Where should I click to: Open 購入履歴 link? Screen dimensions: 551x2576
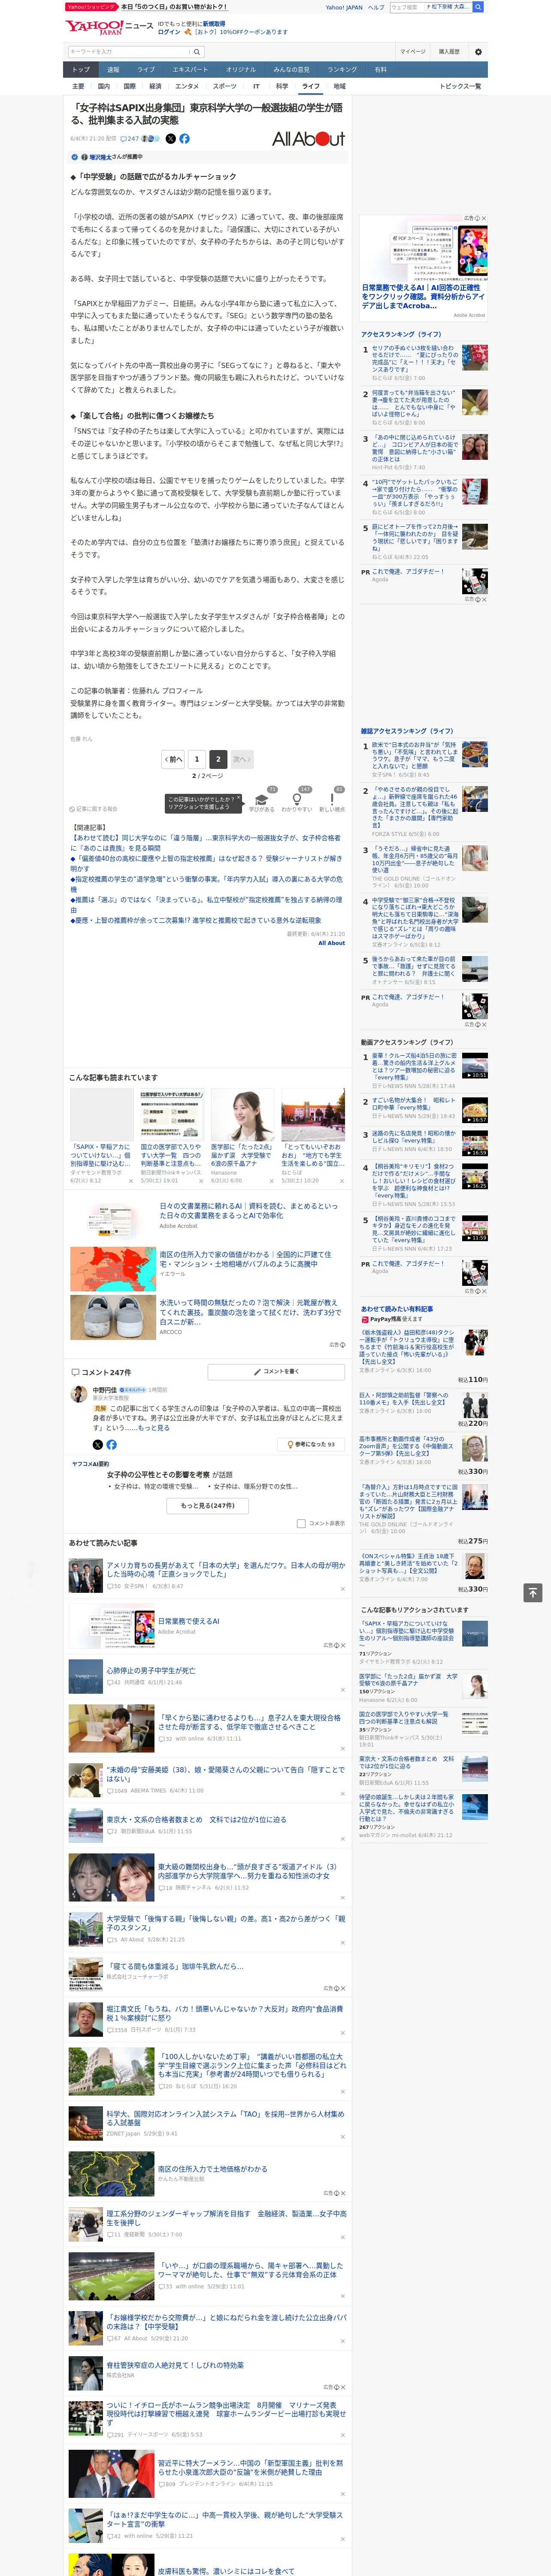[449, 52]
